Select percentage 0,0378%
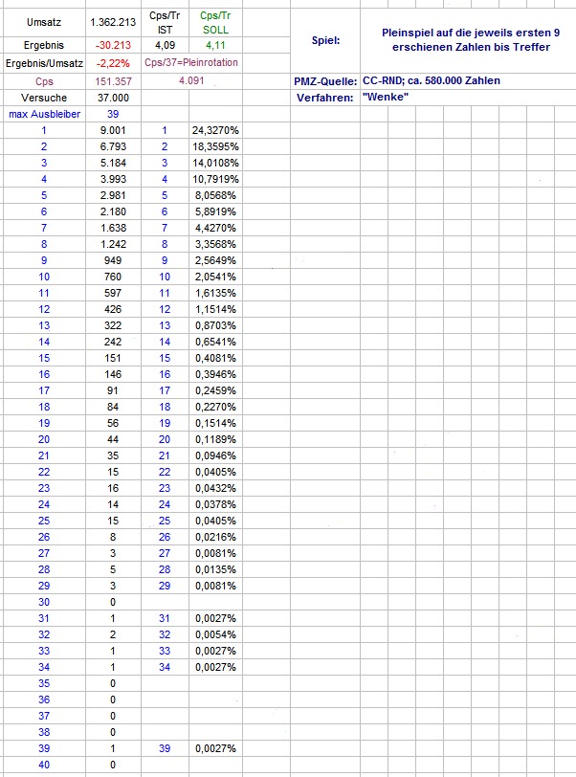 pos(215,504)
